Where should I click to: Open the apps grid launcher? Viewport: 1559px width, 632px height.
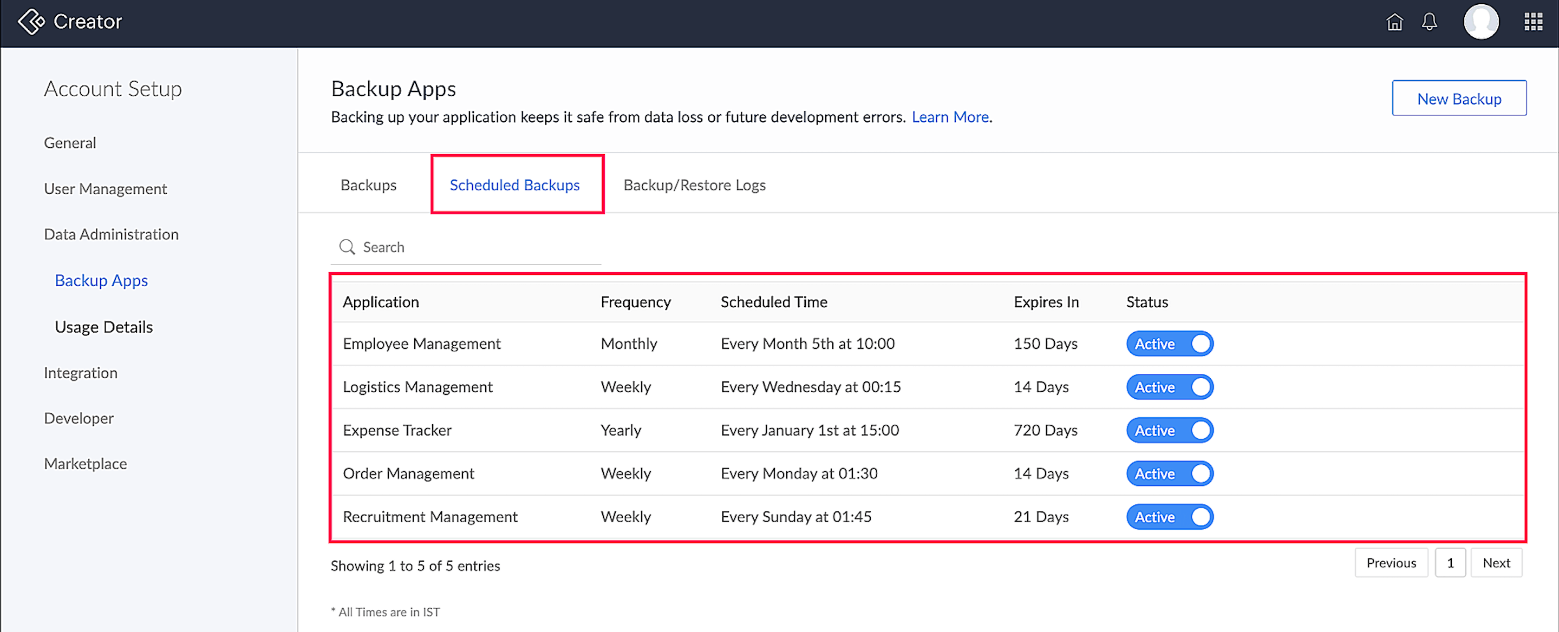click(x=1533, y=22)
